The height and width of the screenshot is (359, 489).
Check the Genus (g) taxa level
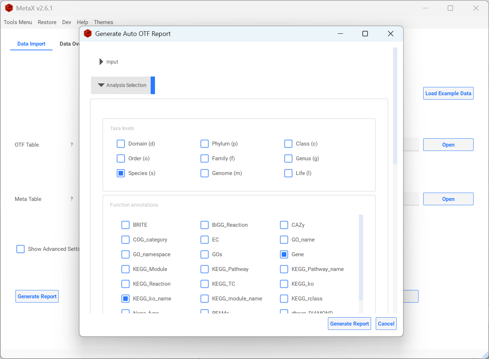(x=288, y=158)
